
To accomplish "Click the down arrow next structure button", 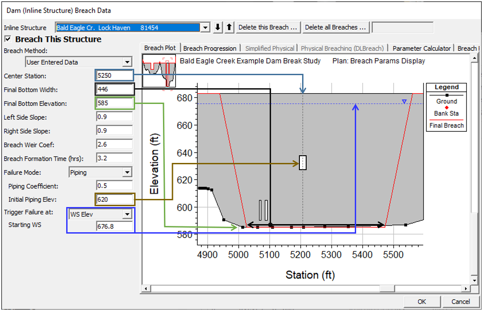I will click(x=218, y=27).
